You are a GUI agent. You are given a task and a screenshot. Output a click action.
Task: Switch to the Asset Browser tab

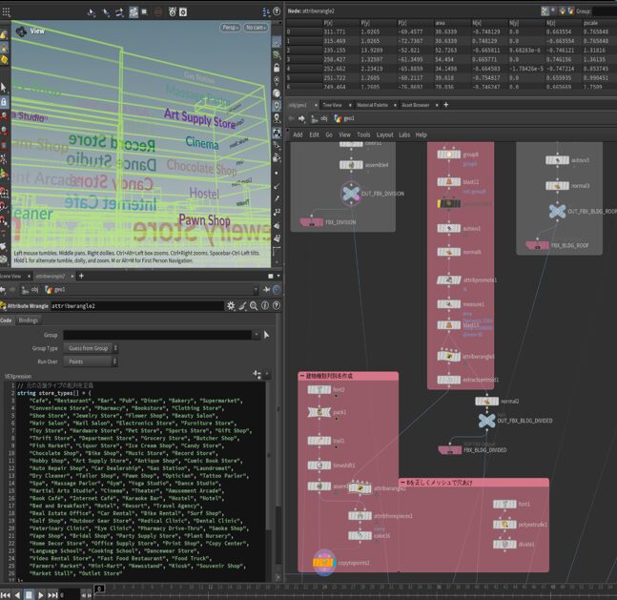[x=415, y=105]
